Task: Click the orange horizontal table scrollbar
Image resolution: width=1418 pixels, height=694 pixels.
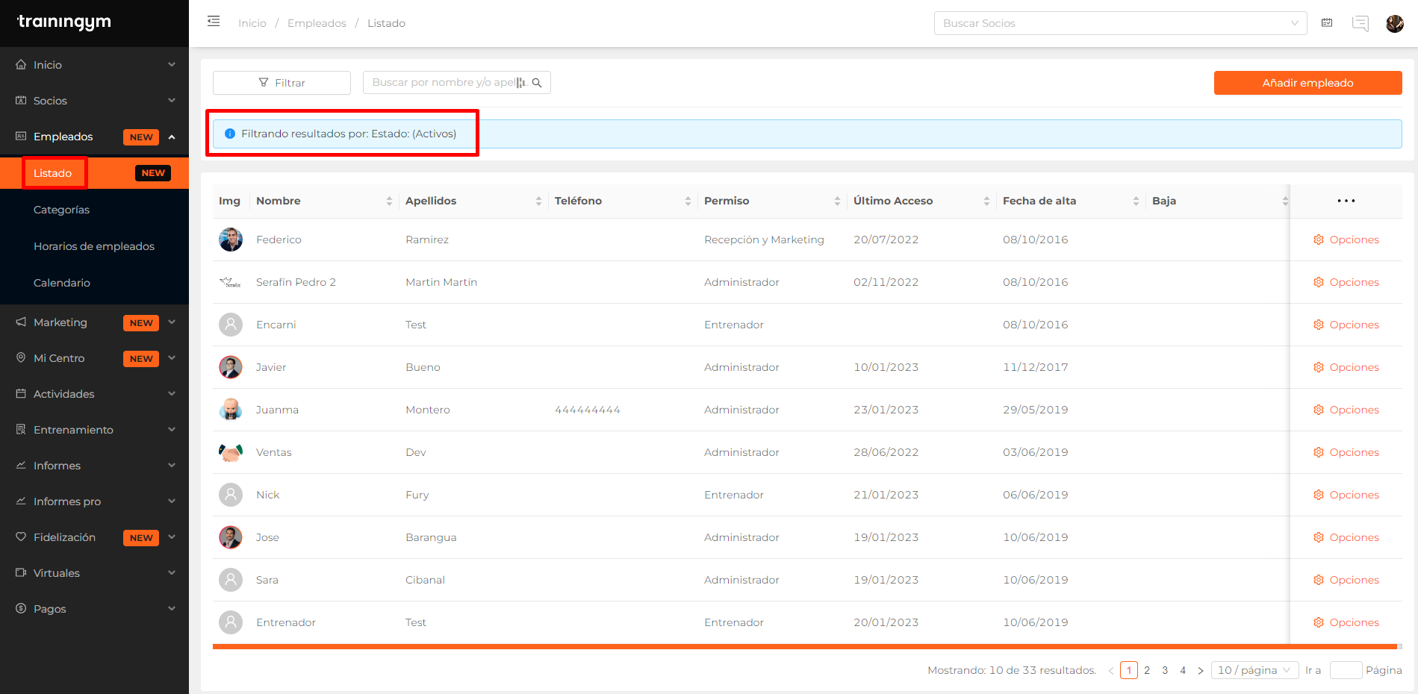Action: tap(805, 646)
